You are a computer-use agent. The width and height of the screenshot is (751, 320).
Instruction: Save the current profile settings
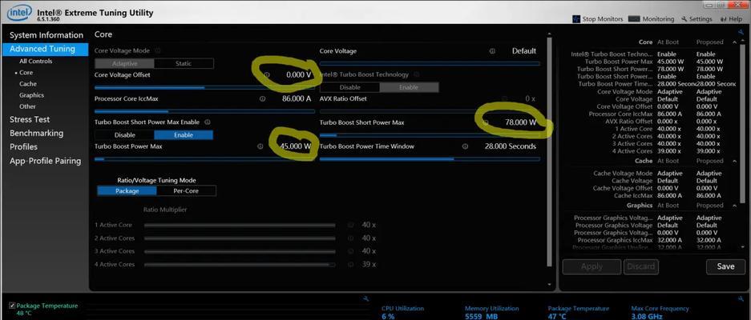click(x=725, y=266)
